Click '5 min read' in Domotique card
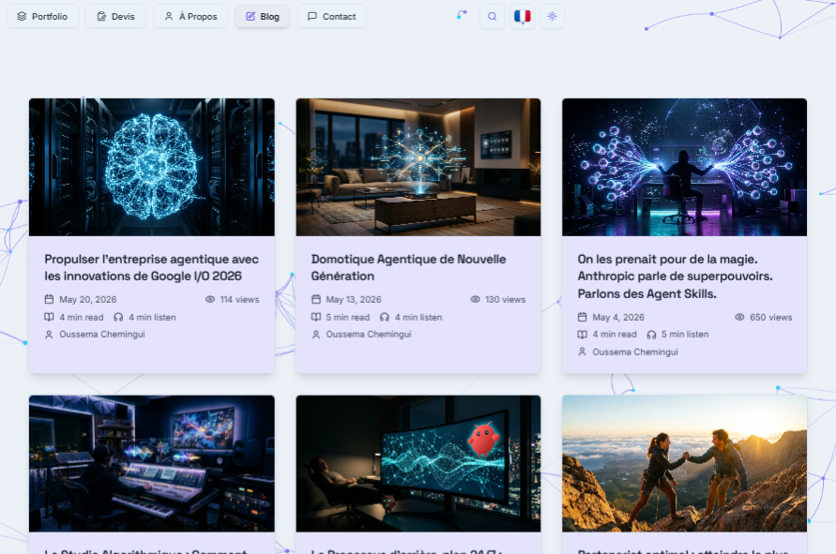836x554 pixels. 347,317
